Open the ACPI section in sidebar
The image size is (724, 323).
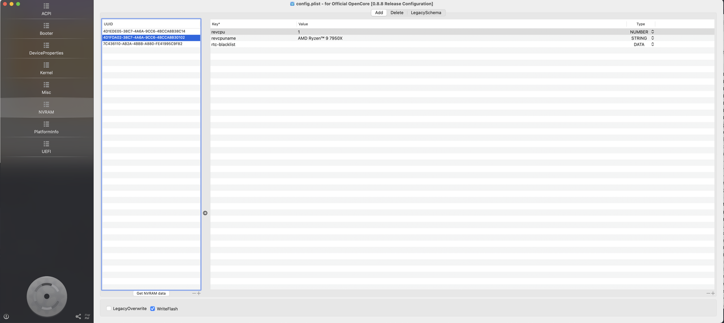pos(46,9)
